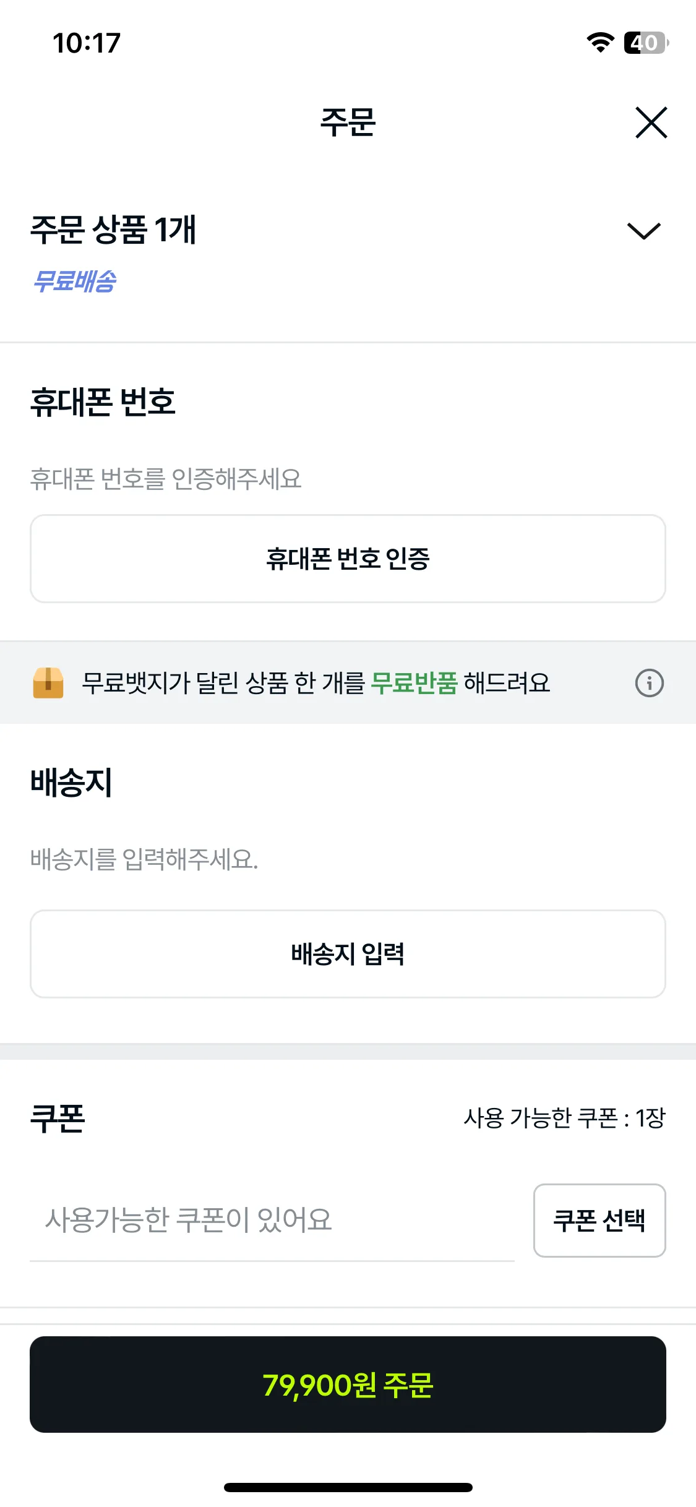This screenshot has width=696, height=1507.
Task: Tap the green 무료반품 text
Action: click(414, 683)
